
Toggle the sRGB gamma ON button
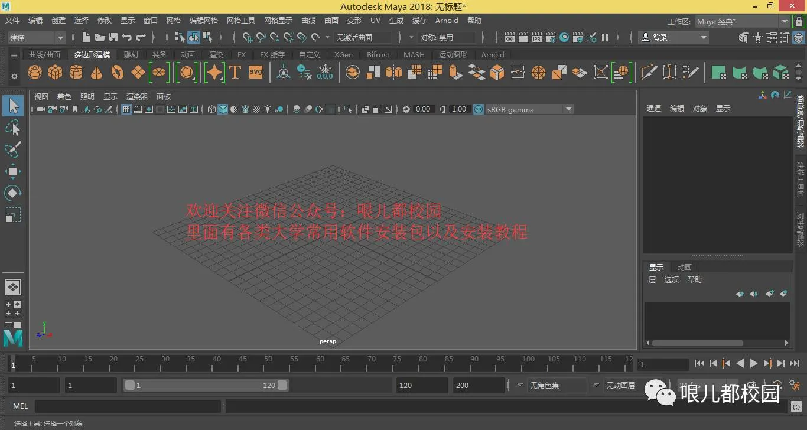[x=479, y=109]
